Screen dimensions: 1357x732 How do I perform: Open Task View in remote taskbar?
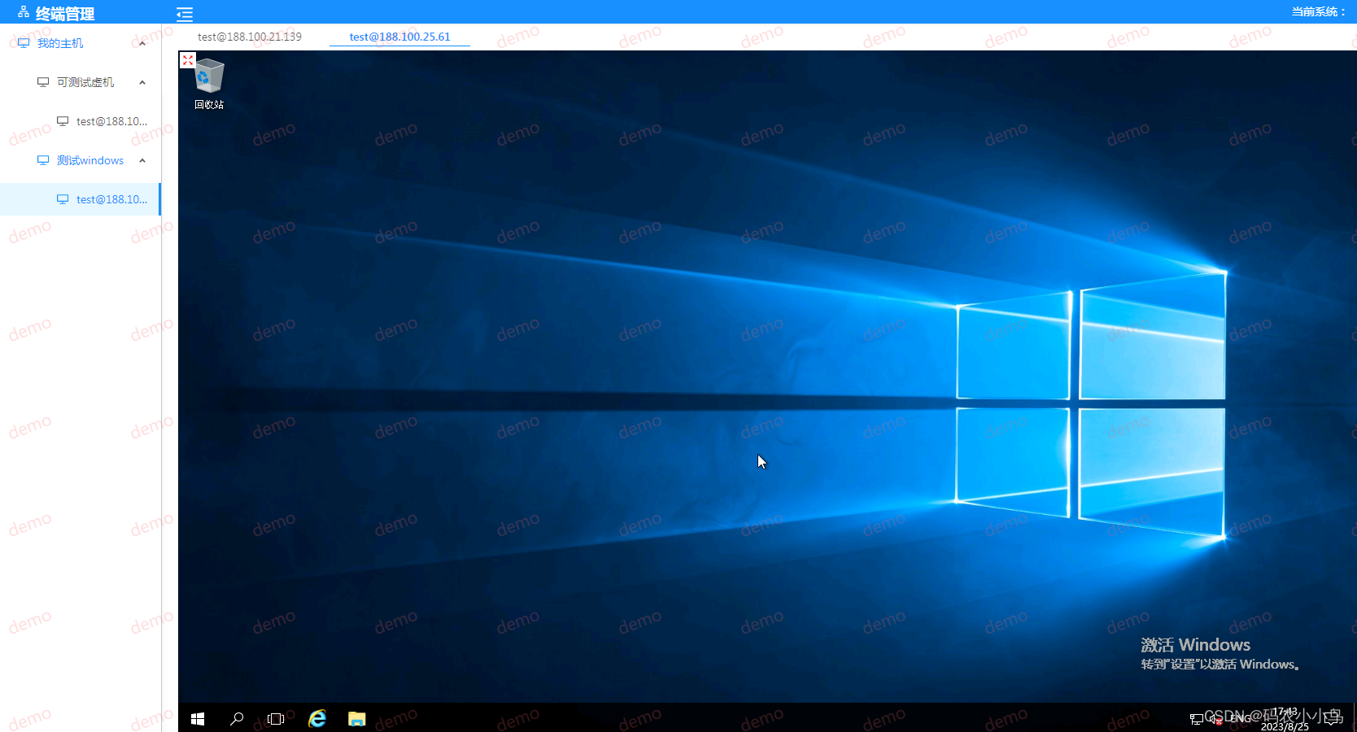click(276, 719)
